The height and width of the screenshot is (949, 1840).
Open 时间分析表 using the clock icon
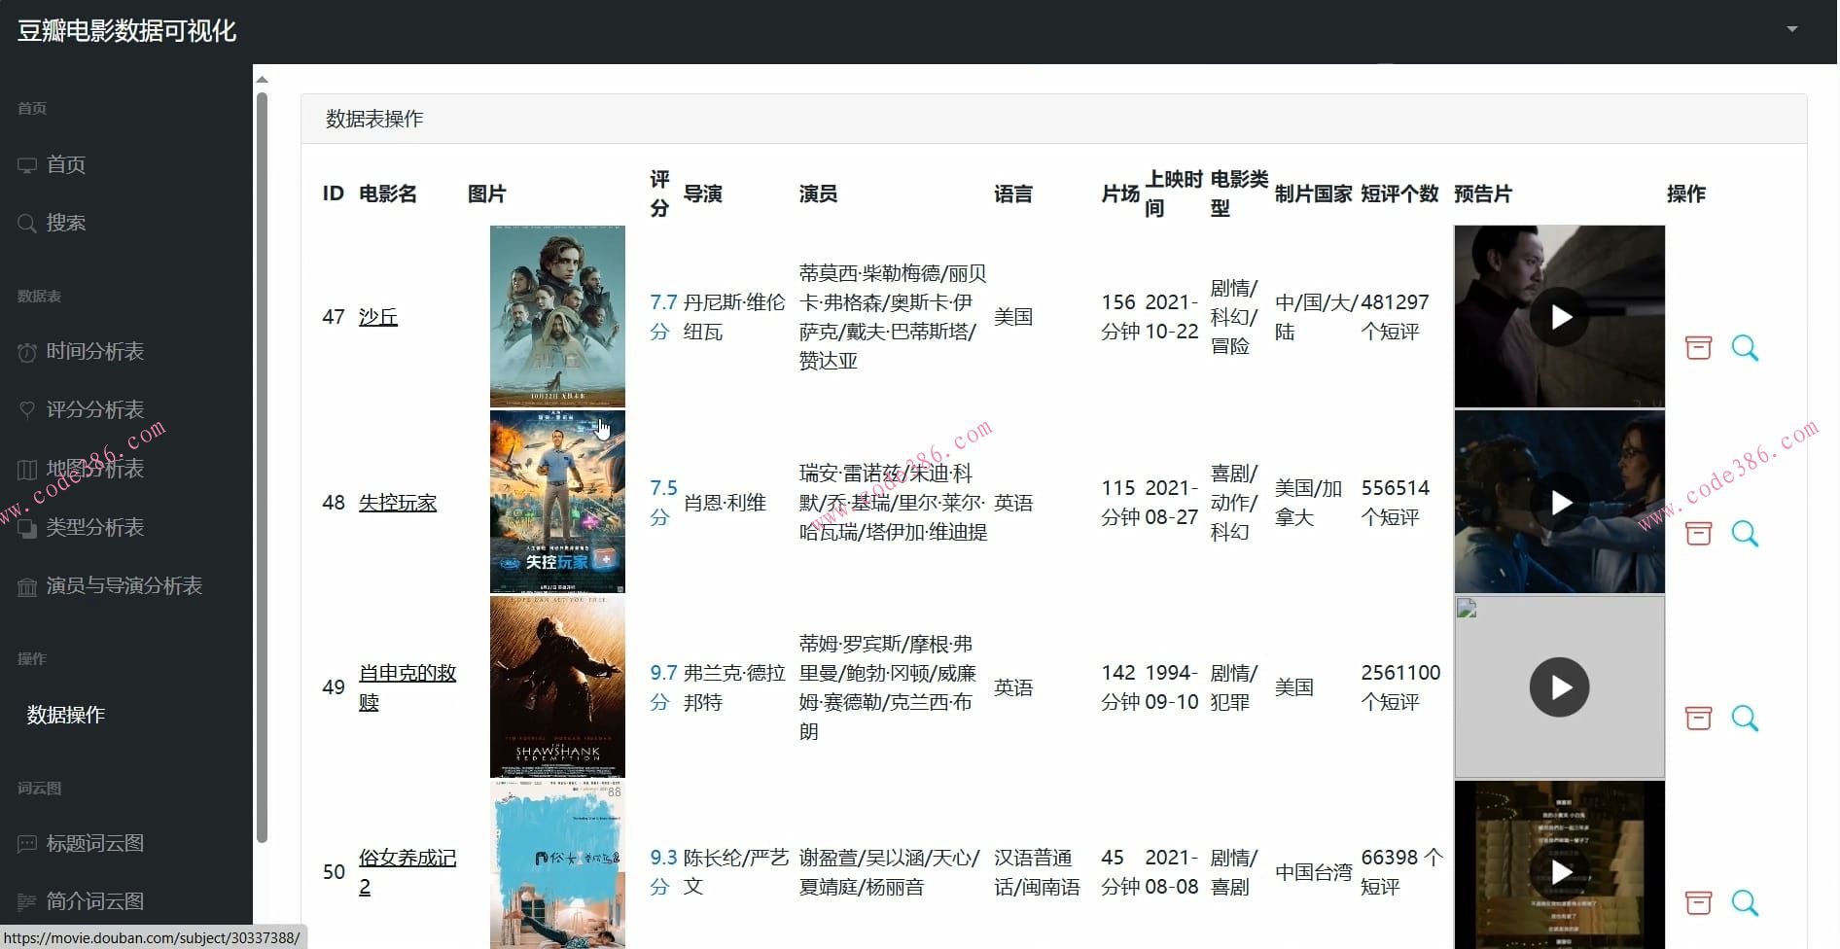(27, 351)
